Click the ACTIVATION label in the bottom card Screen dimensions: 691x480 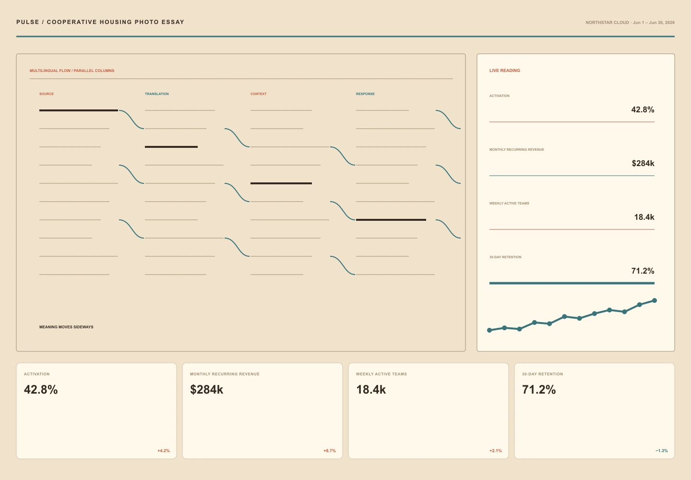[37, 374]
